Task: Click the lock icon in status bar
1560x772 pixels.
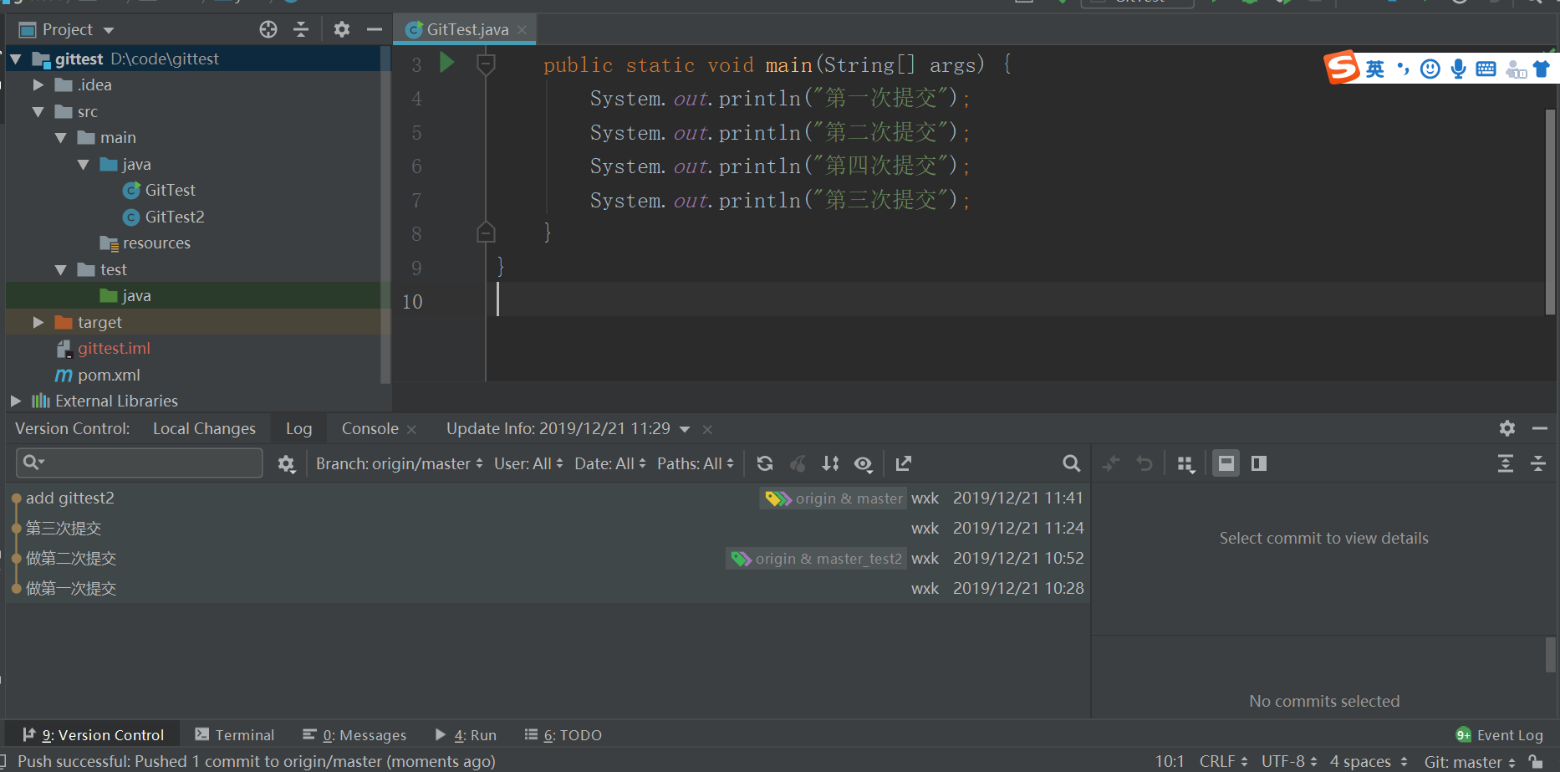Action: (x=1536, y=761)
